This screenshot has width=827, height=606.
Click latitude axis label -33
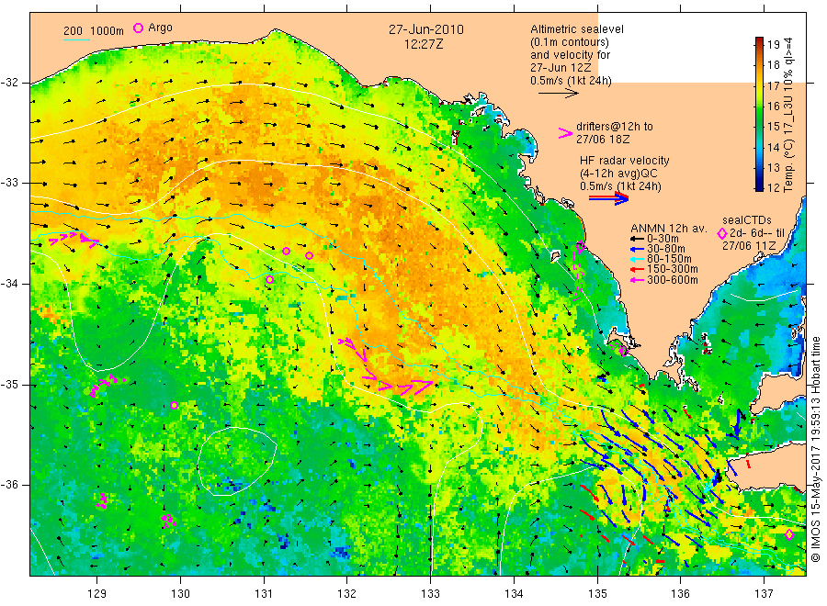pyautogui.click(x=9, y=183)
